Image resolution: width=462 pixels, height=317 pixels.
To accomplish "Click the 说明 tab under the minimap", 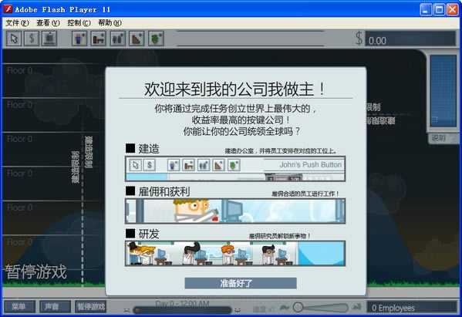I will [x=439, y=138].
